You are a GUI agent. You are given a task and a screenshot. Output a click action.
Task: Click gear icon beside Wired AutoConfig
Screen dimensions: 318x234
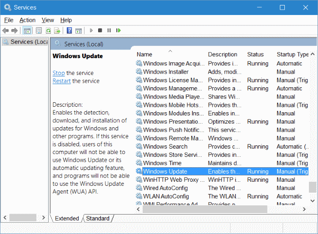point(139,188)
